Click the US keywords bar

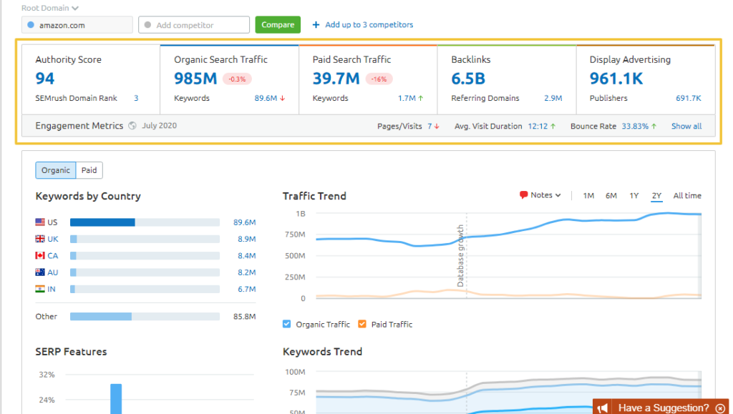click(145, 222)
